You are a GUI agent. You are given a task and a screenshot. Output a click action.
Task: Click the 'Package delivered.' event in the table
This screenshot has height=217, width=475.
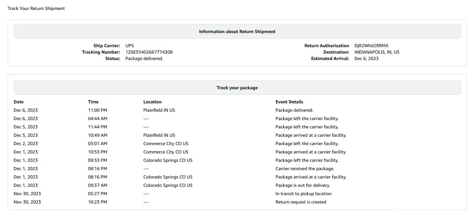(x=294, y=110)
